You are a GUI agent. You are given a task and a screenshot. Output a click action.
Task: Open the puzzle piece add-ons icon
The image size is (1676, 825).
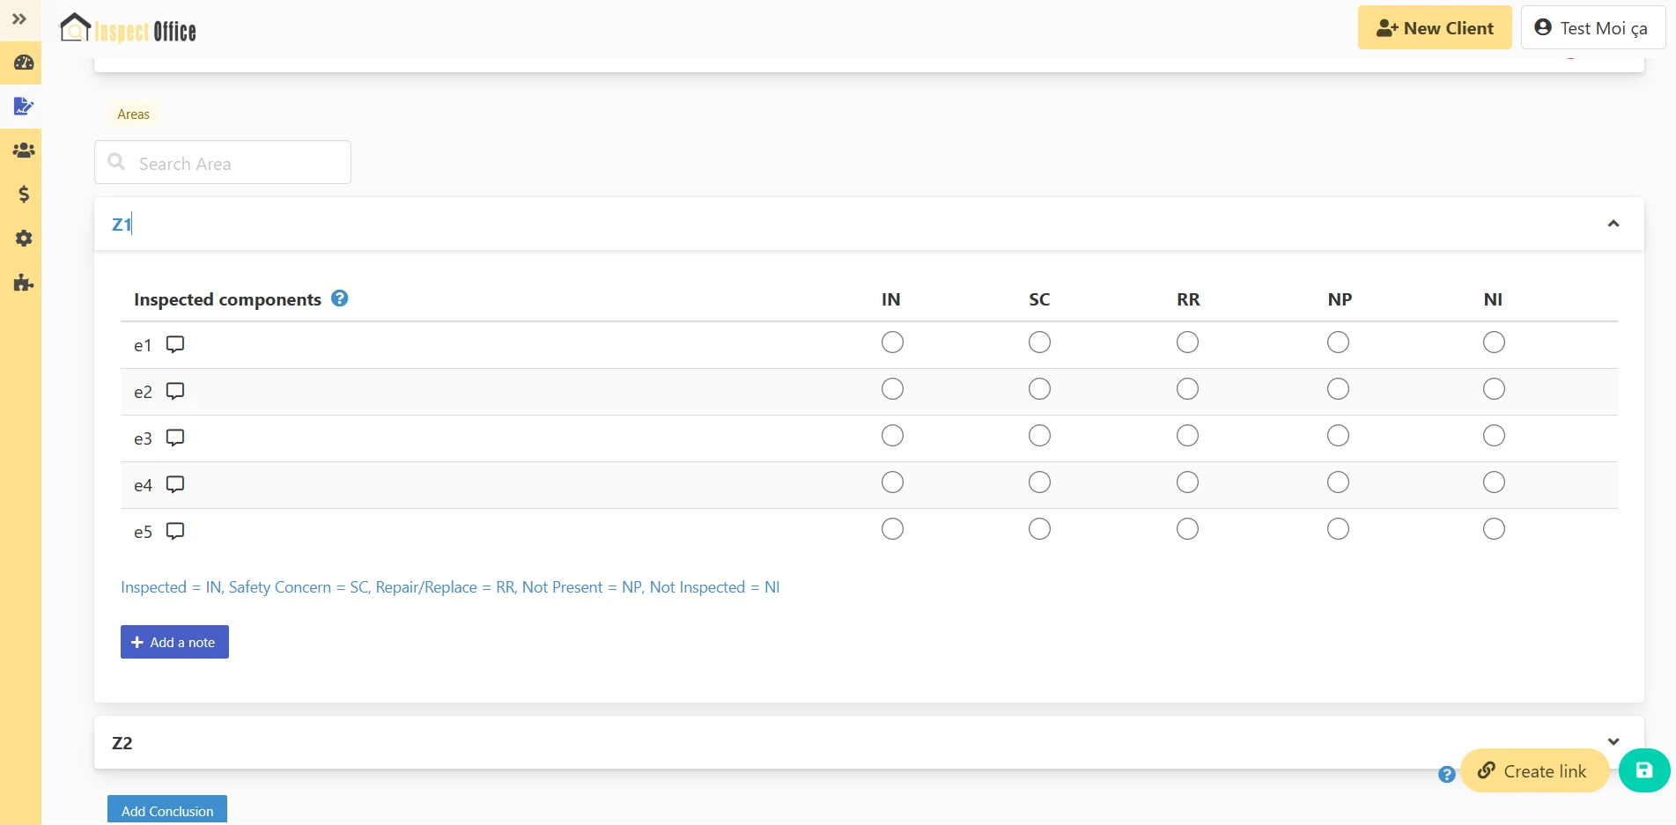click(x=24, y=283)
